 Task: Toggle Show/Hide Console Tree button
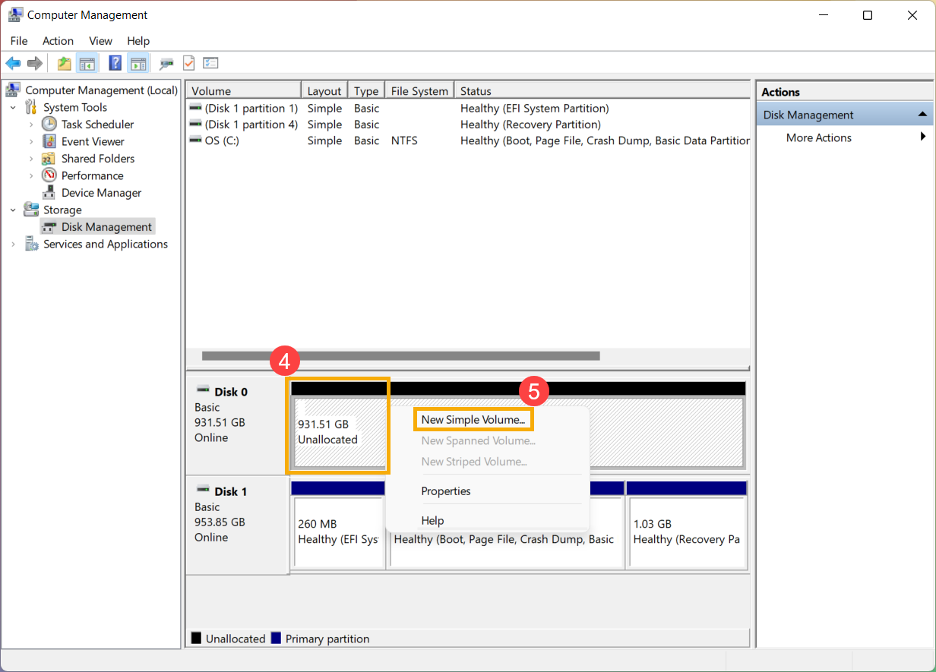(87, 64)
